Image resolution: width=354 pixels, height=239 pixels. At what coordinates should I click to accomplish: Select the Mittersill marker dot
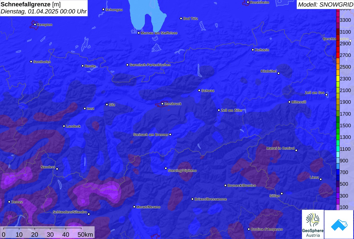pos(290,102)
